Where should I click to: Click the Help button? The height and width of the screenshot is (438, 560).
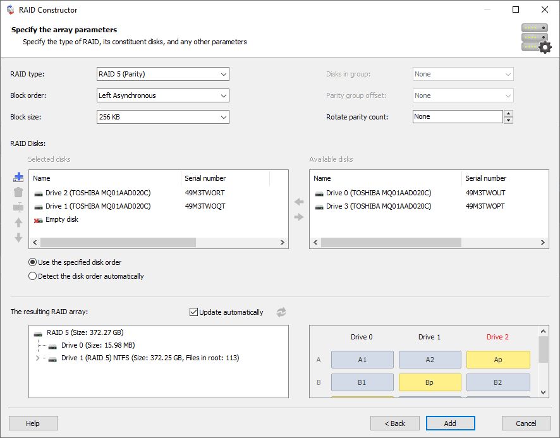(33, 423)
